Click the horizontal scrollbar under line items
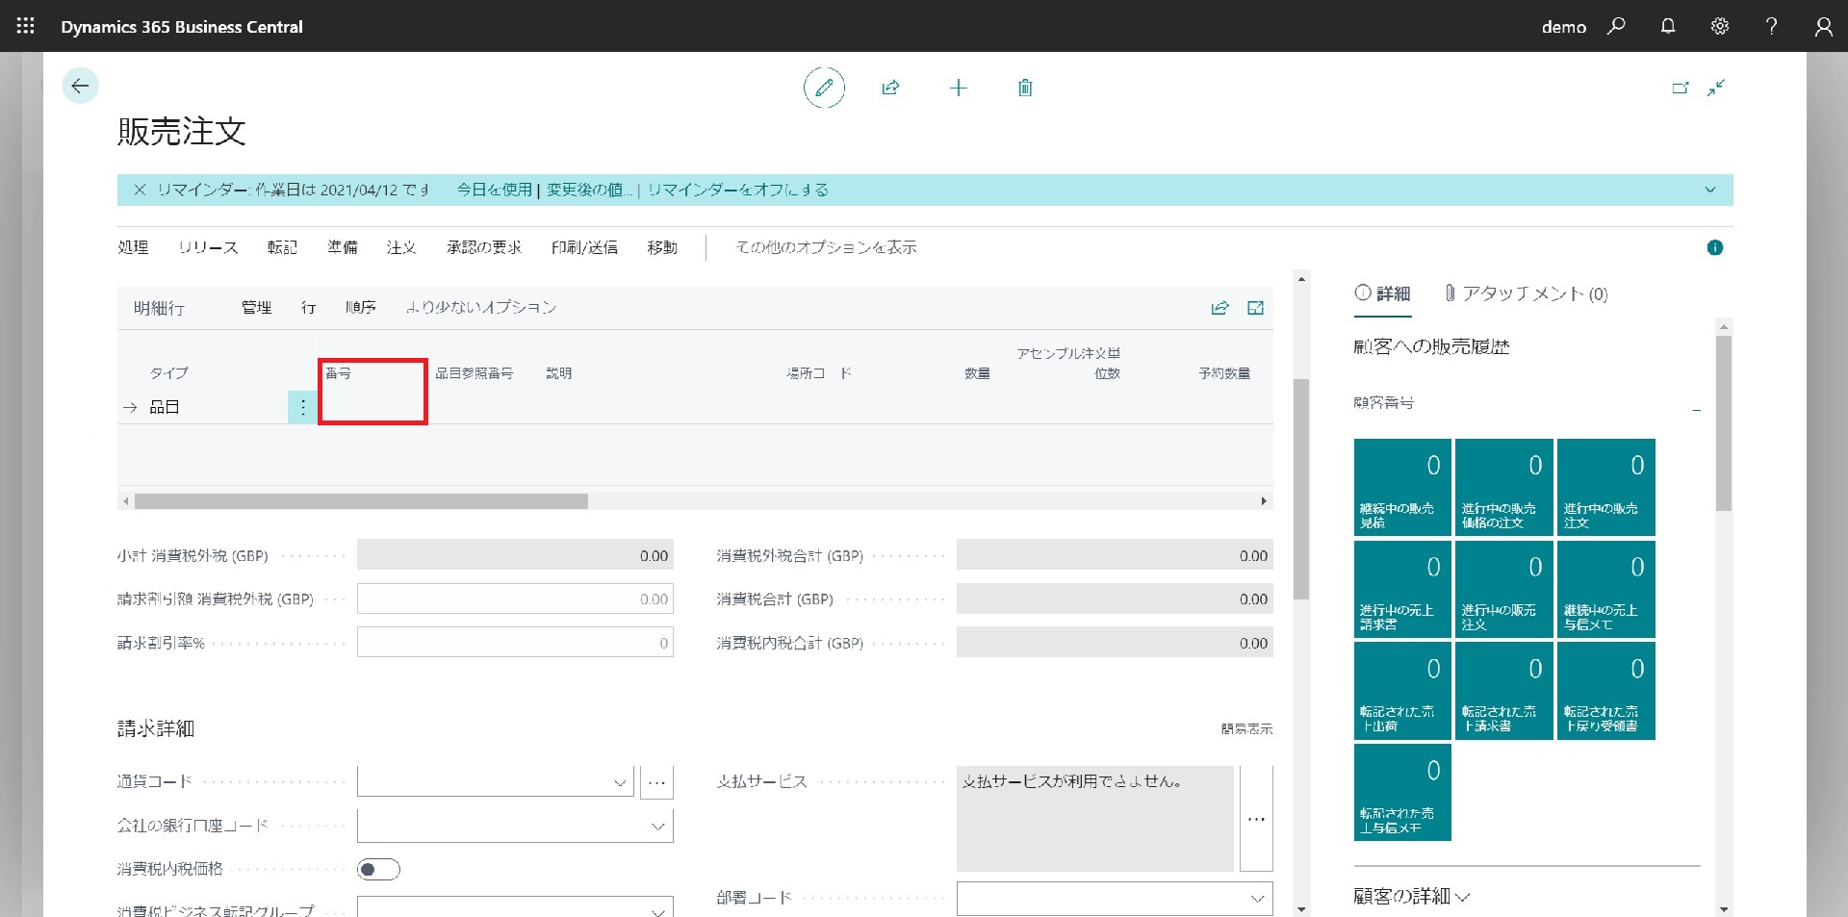The image size is (1848, 917). coord(361,501)
